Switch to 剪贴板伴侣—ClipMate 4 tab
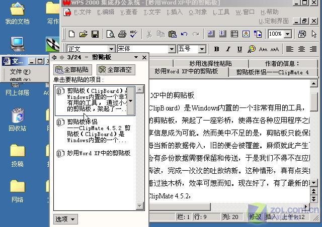322x227 pixels. pos(273,72)
